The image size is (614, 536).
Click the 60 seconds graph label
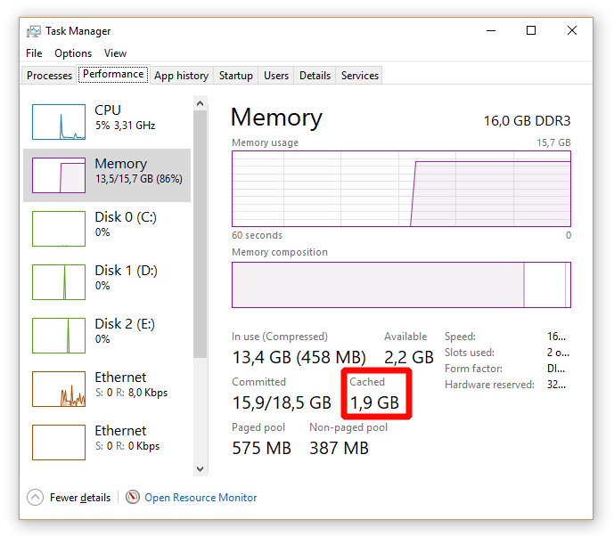[x=257, y=235]
